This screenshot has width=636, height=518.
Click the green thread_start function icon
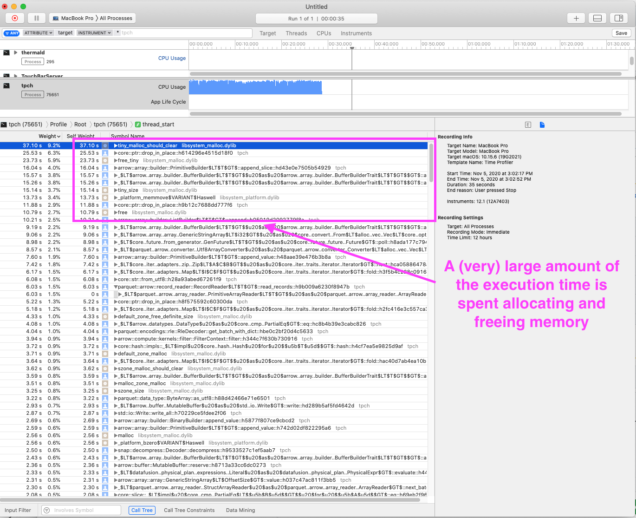pos(138,125)
